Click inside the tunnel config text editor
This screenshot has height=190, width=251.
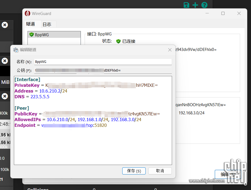point(93,120)
